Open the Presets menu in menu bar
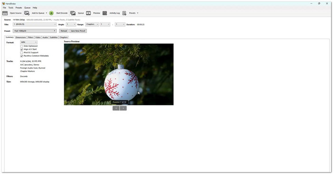 coord(19,8)
